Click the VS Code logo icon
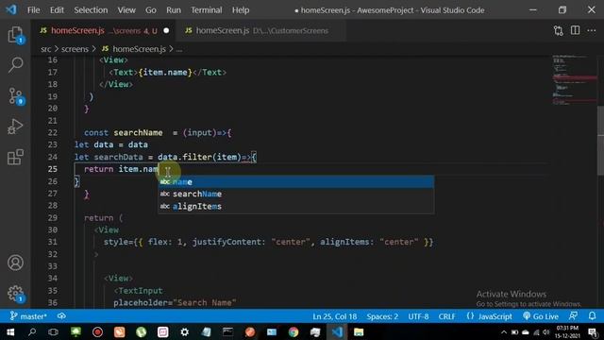Screen dimensions: 604x340 (11, 9)
